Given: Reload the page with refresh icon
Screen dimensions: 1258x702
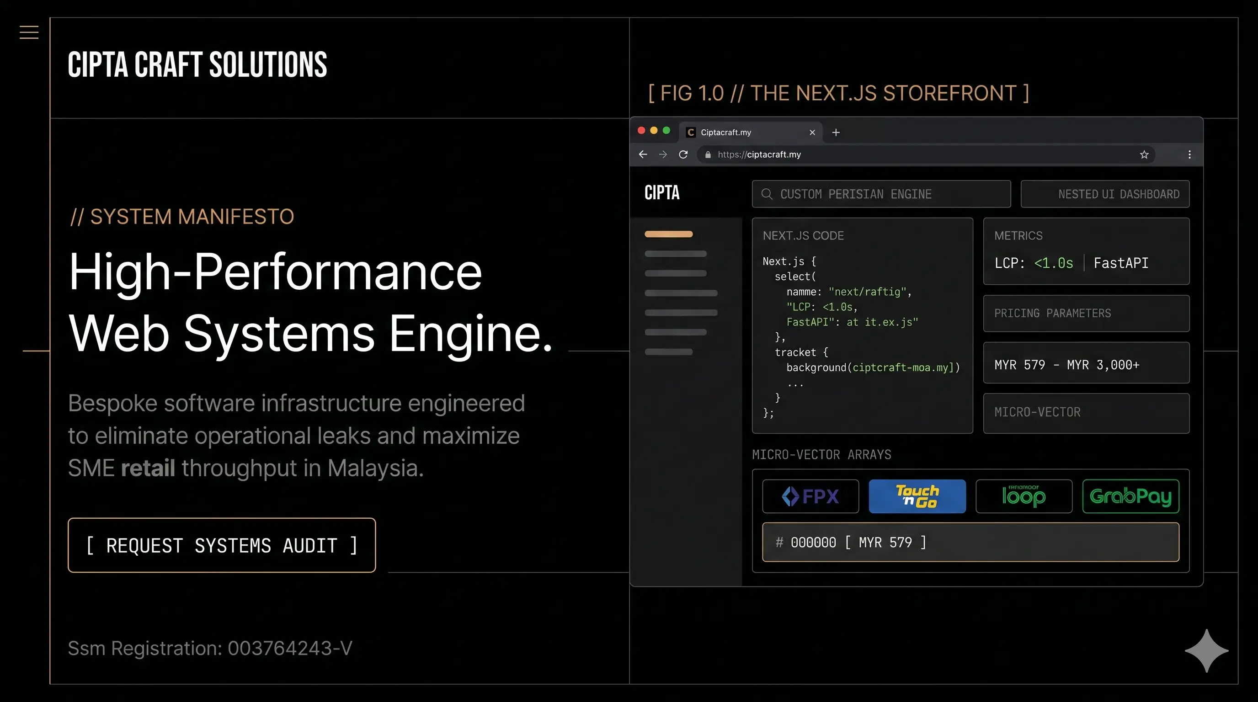Looking at the screenshot, I should [x=683, y=154].
